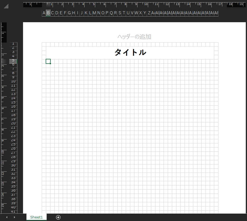Select column B header
The image size is (247, 221).
coord(48,13)
